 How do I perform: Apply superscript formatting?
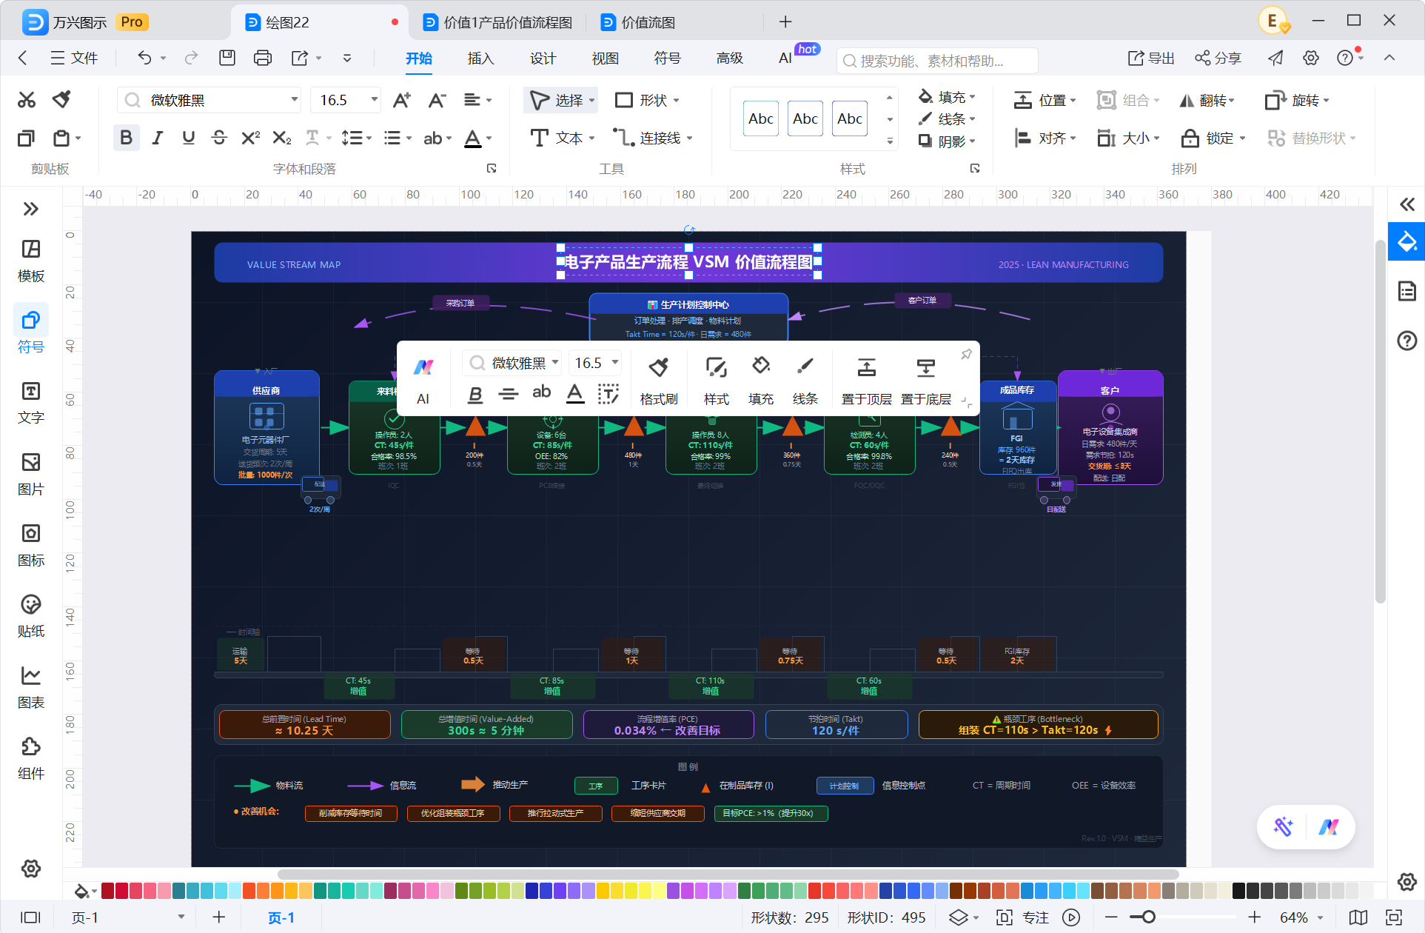click(x=251, y=138)
